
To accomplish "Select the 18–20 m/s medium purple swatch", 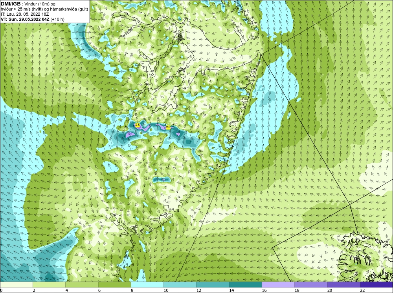I will [x=311, y=284].
